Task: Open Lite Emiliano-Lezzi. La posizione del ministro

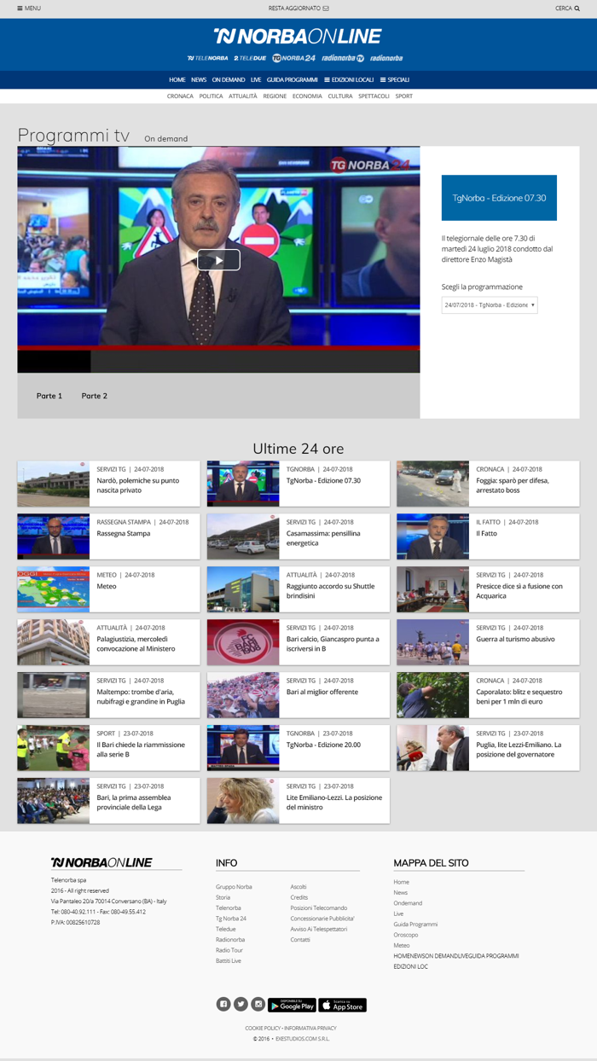Action: click(x=334, y=803)
